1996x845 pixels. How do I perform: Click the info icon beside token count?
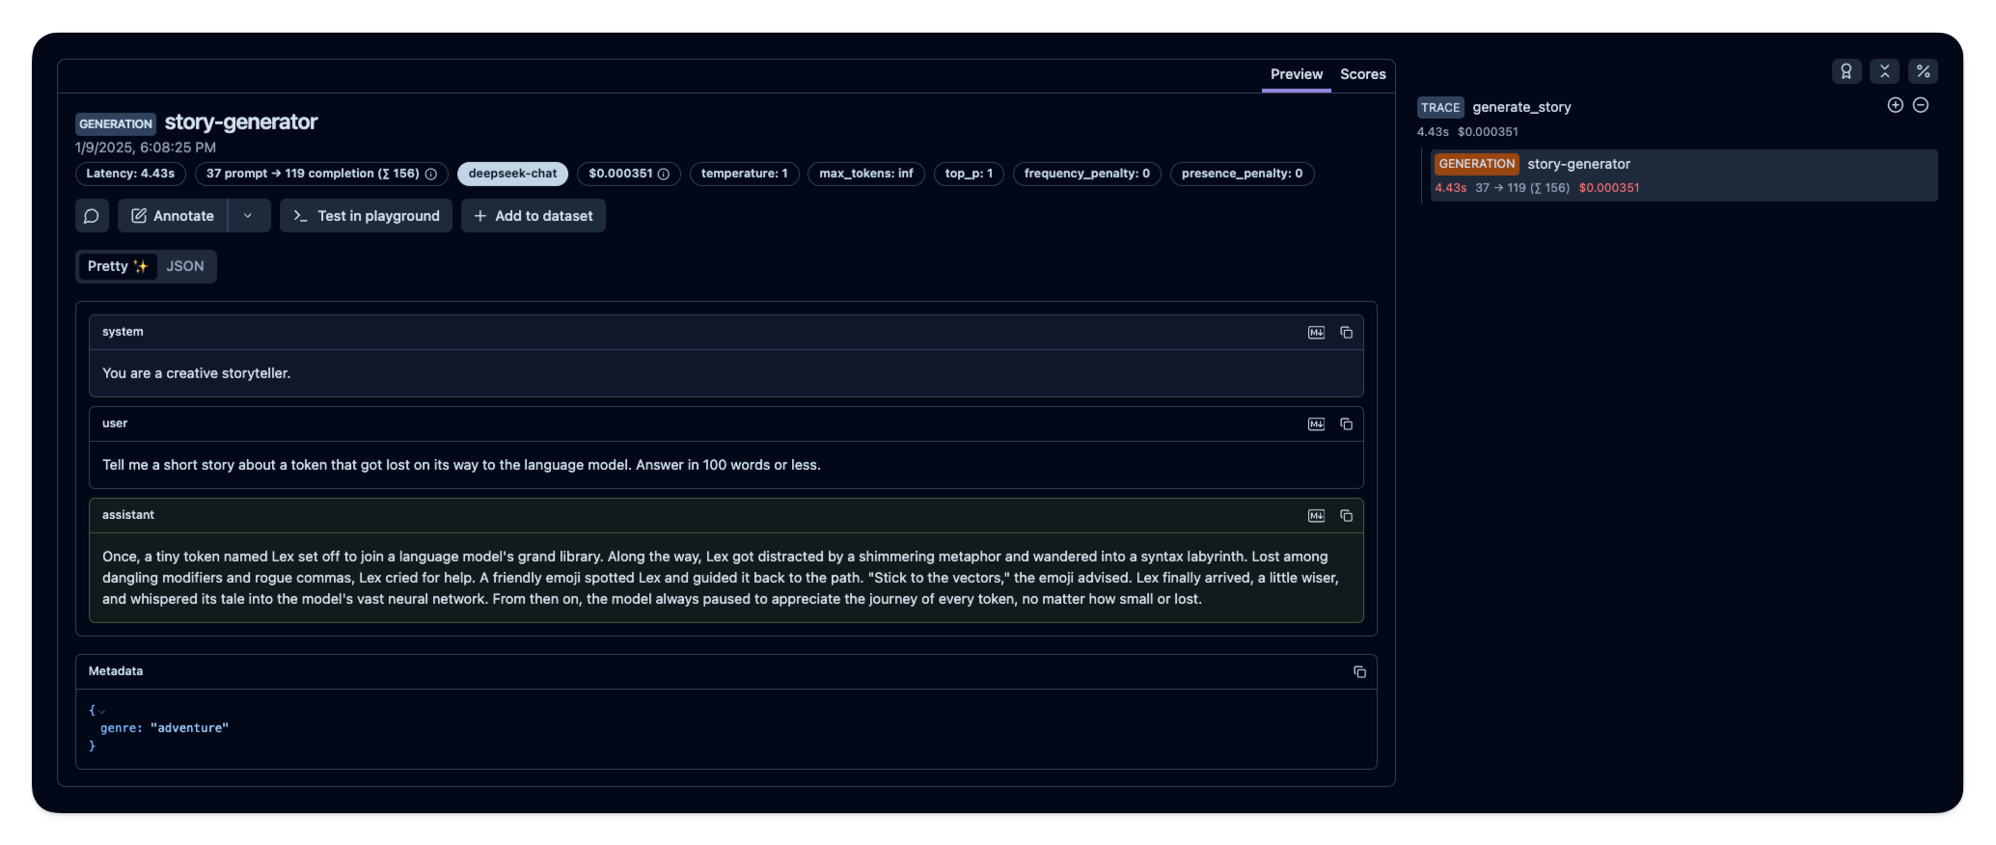click(x=431, y=175)
